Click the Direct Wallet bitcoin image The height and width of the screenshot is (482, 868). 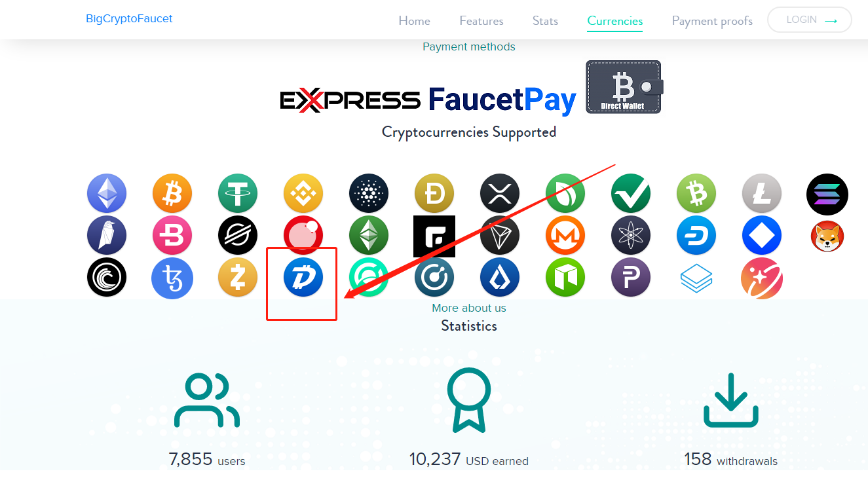coord(624,87)
